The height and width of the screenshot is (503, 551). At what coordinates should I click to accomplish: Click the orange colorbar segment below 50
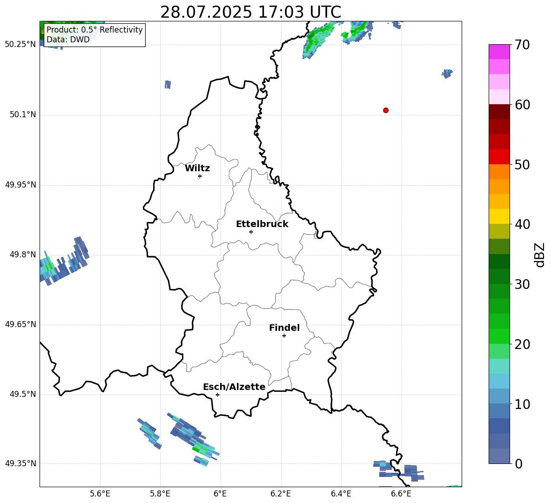499,172
